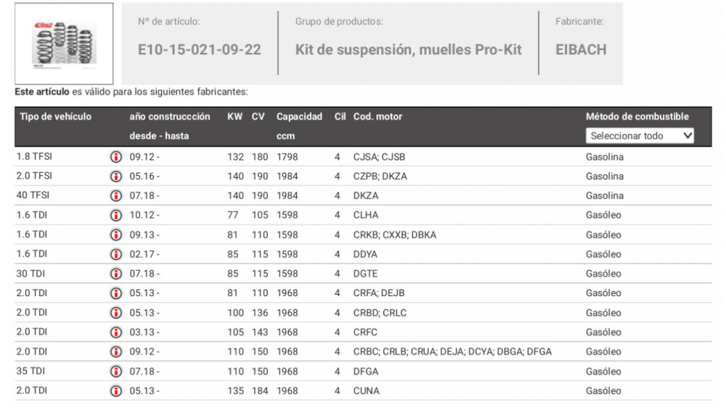The height and width of the screenshot is (408, 726).
Task: View info for 2.0 TDI 09.12 row
Action: coord(115,351)
